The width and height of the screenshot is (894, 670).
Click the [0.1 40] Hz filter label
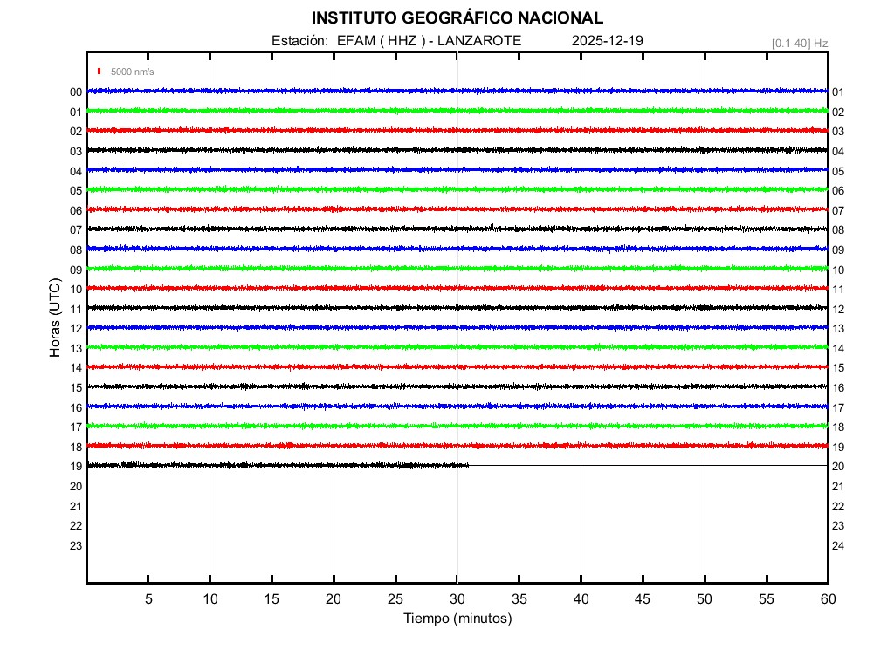800,43
